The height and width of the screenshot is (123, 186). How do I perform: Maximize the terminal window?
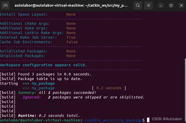point(171,5)
